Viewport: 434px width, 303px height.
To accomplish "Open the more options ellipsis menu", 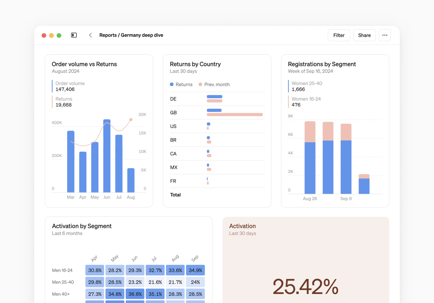I will point(385,35).
